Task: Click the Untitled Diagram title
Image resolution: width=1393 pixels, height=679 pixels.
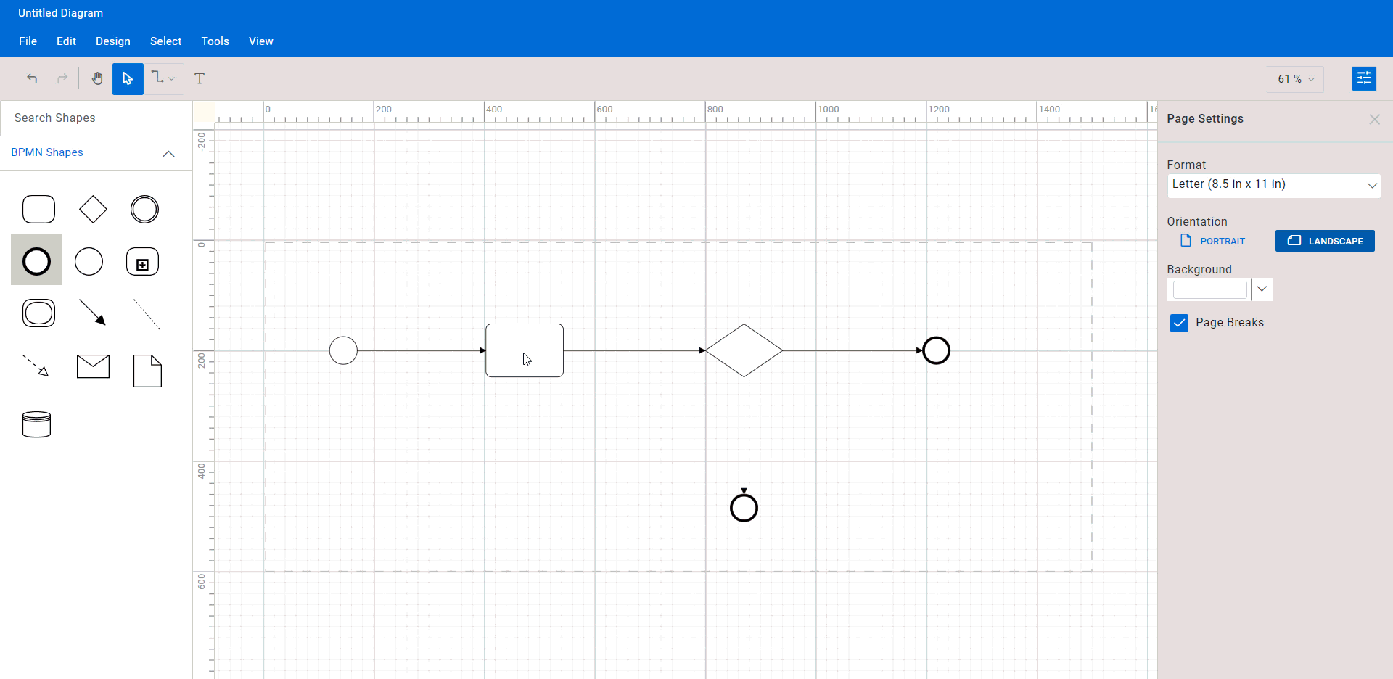Action: (60, 13)
